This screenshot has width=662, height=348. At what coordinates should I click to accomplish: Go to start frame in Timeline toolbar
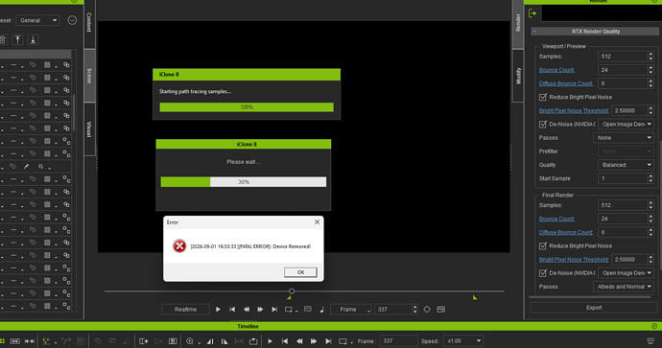pyautogui.click(x=285, y=341)
